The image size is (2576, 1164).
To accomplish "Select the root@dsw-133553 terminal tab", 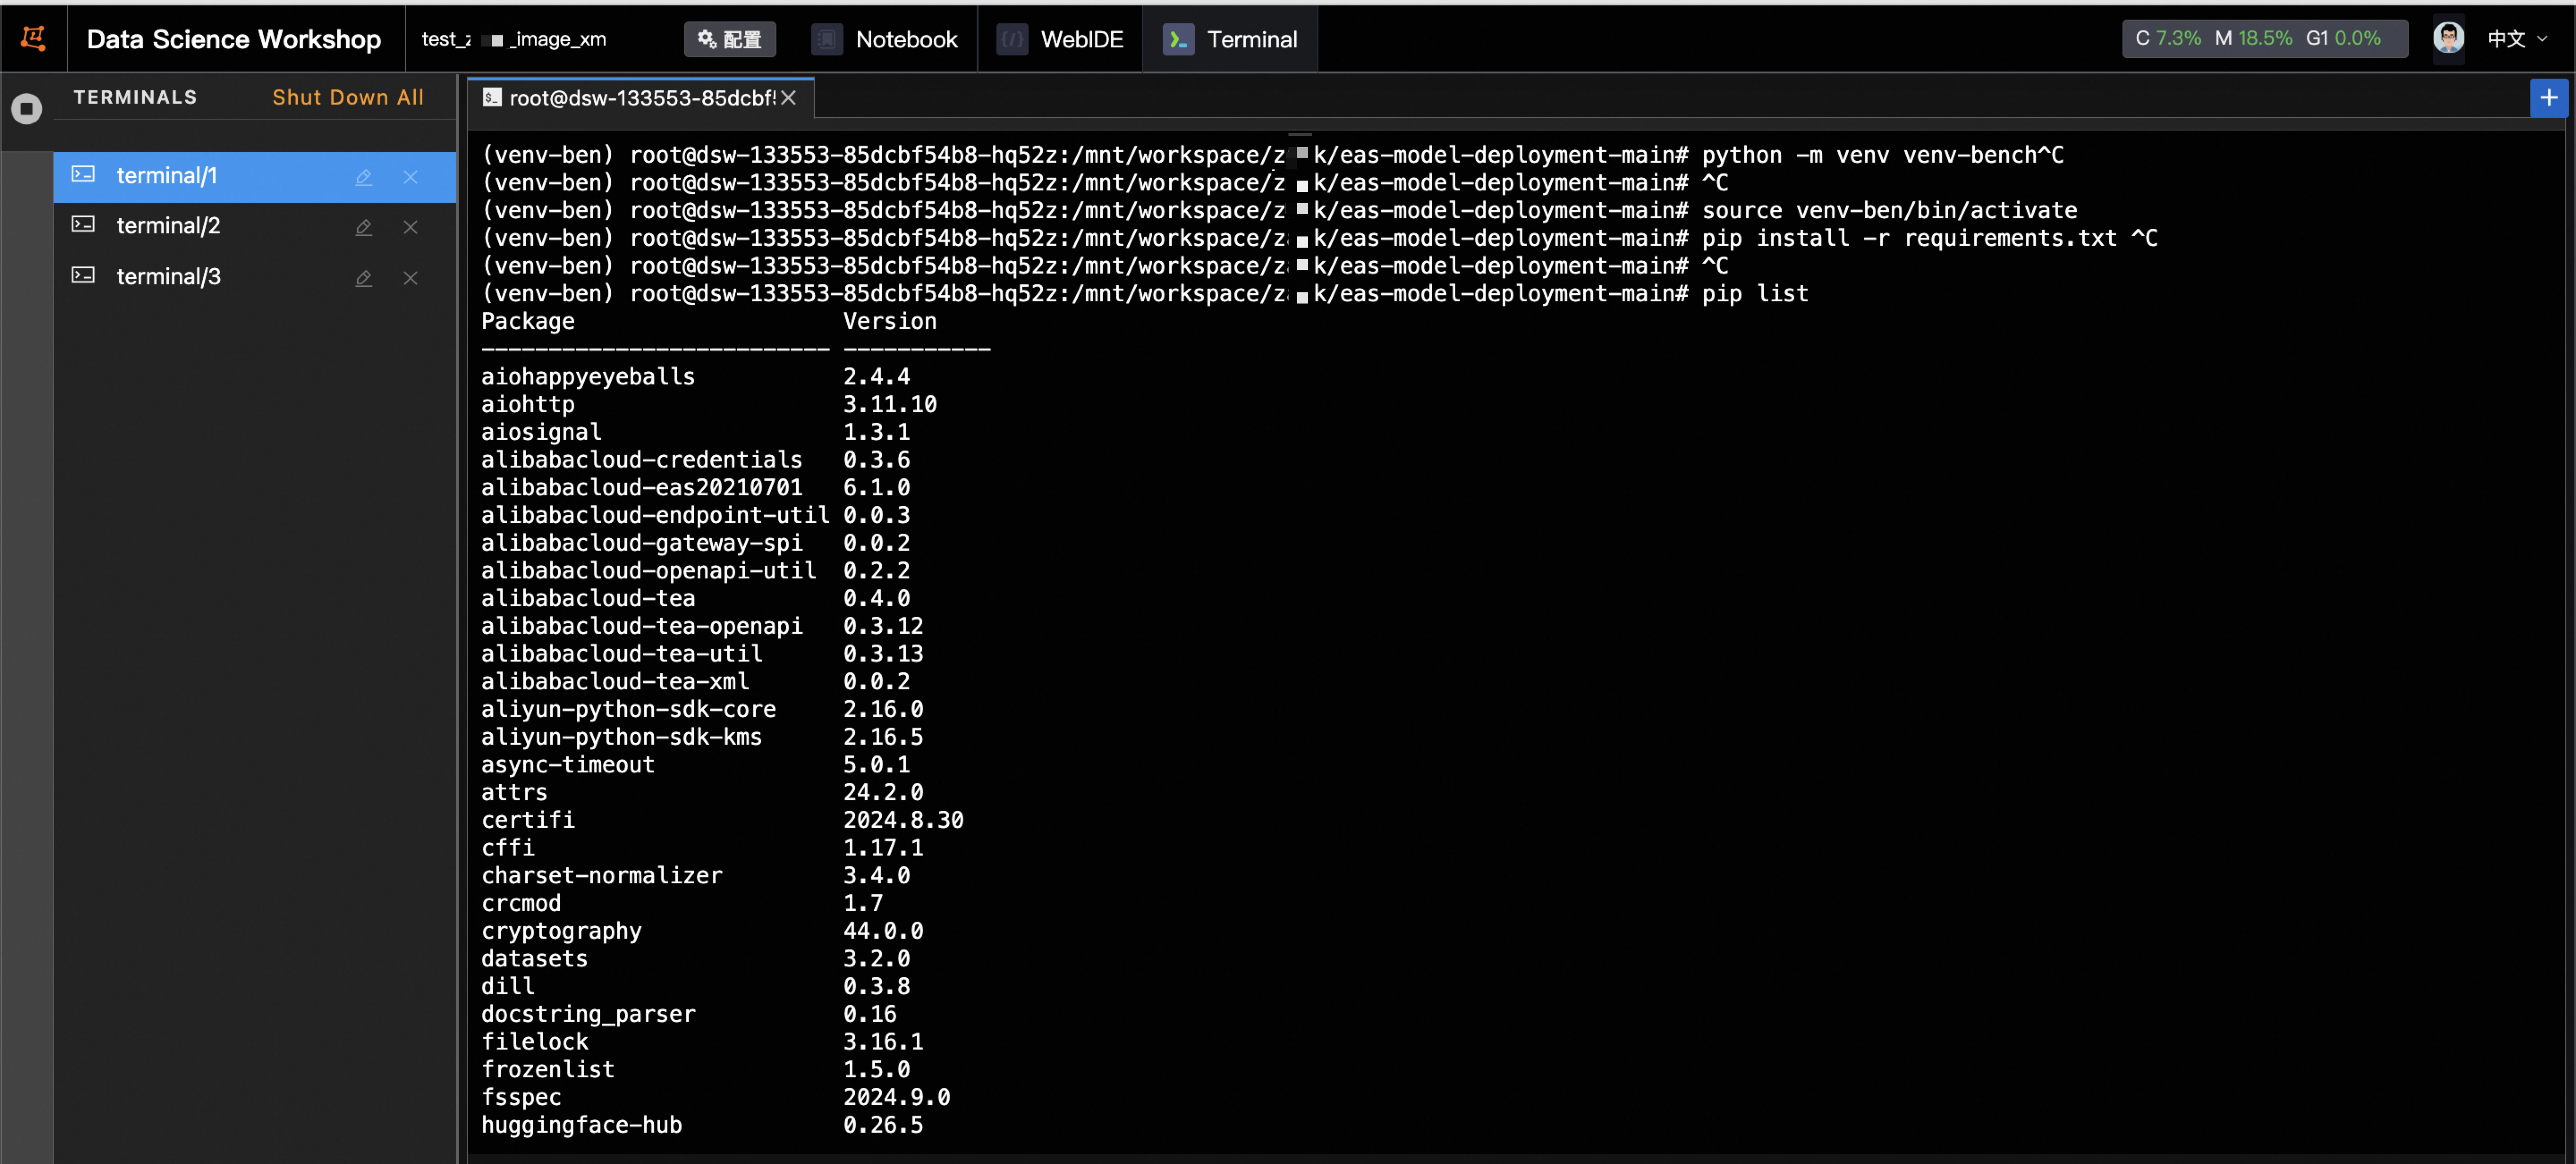I will tap(640, 98).
